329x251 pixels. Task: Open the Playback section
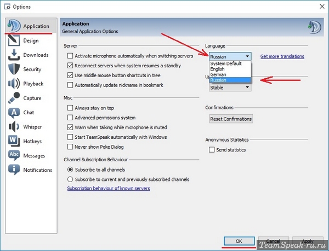[31, 84]
